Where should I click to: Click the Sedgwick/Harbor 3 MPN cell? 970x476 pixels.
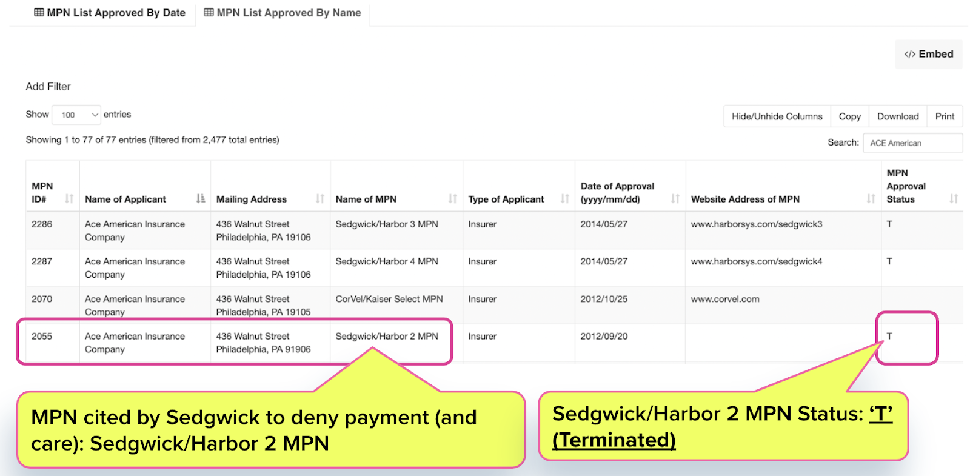pos(396,230)
